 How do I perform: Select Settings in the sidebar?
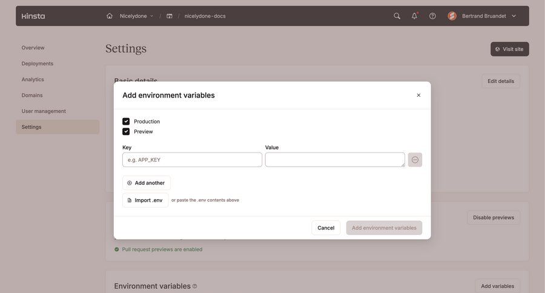pyautogui.click(x=58, y=127)
